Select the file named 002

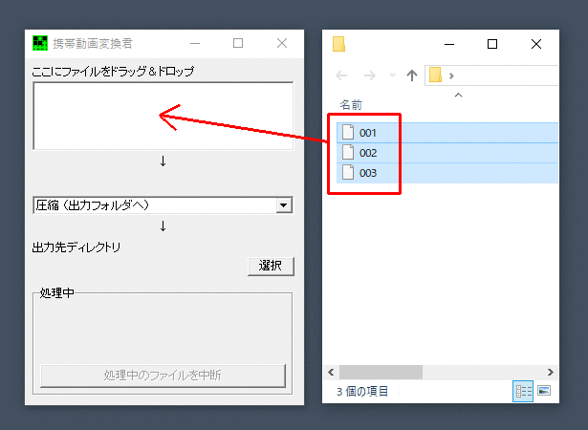coord(368,153)
